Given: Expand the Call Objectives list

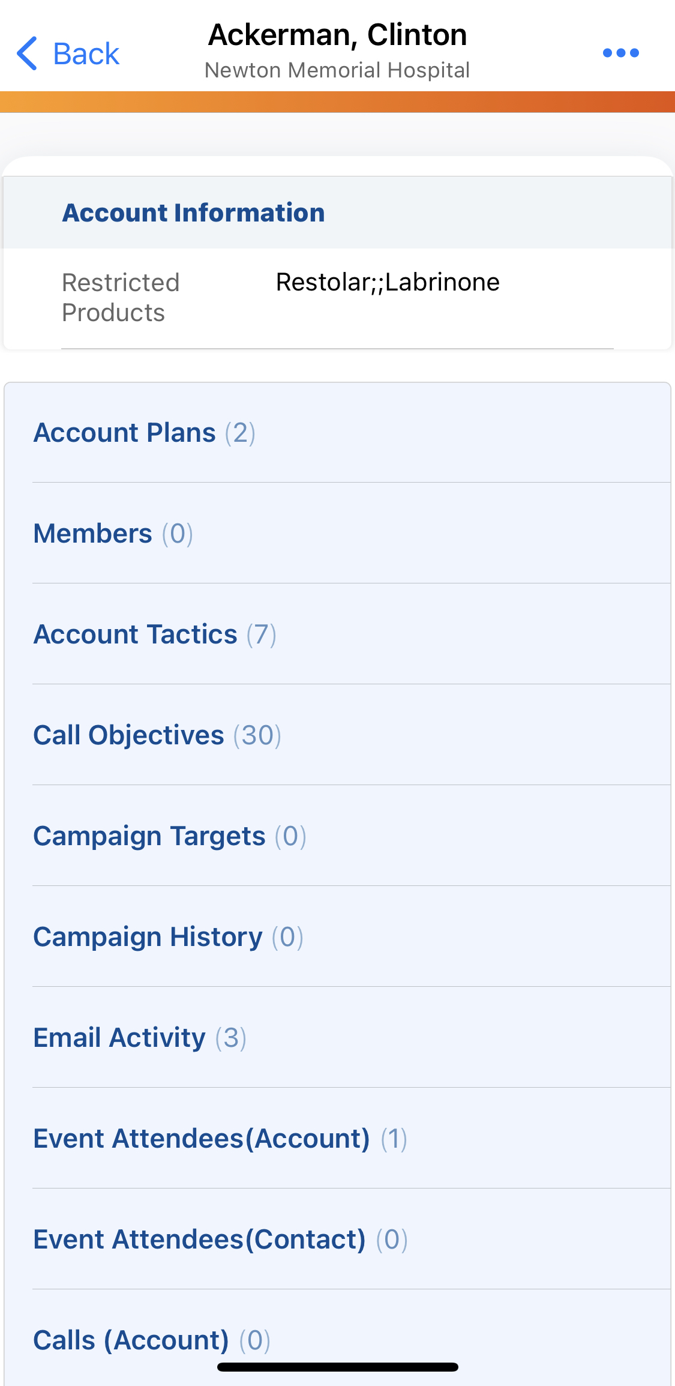Looking at the screenshot, I should click(x=157, y=735).
